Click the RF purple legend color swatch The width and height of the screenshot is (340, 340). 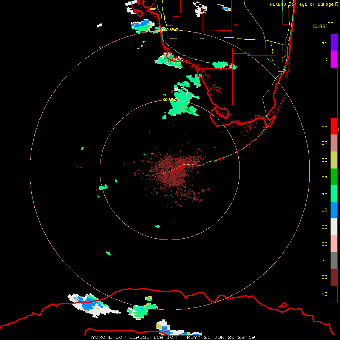click(334, 42)
